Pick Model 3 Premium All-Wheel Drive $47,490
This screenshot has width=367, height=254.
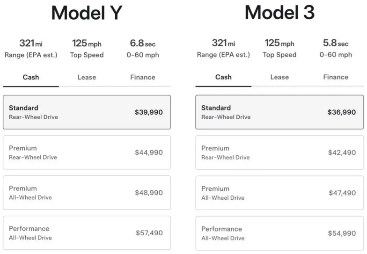[279, 193]
